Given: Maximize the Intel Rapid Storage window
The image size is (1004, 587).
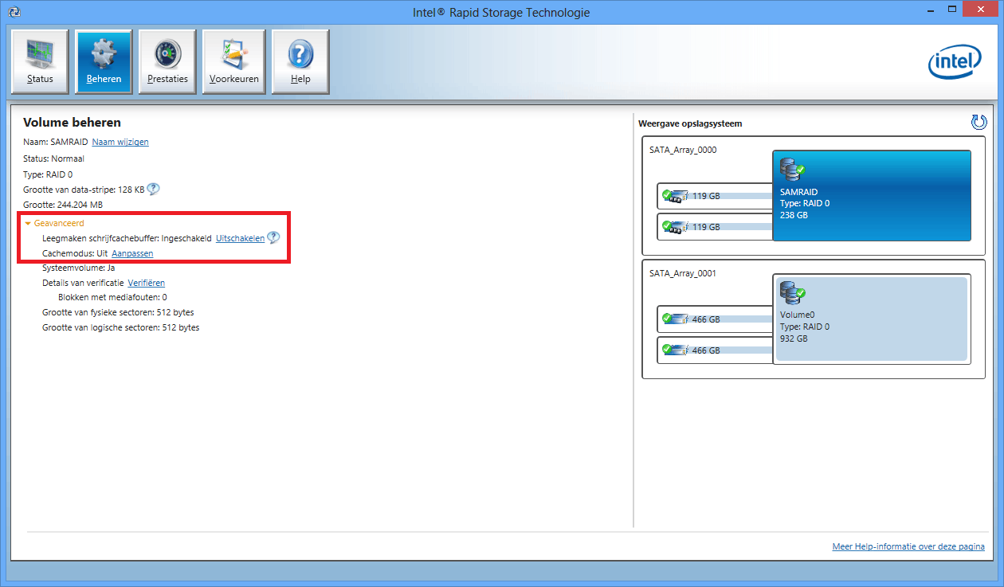Looking at the screenshot, I should point(951,10).
